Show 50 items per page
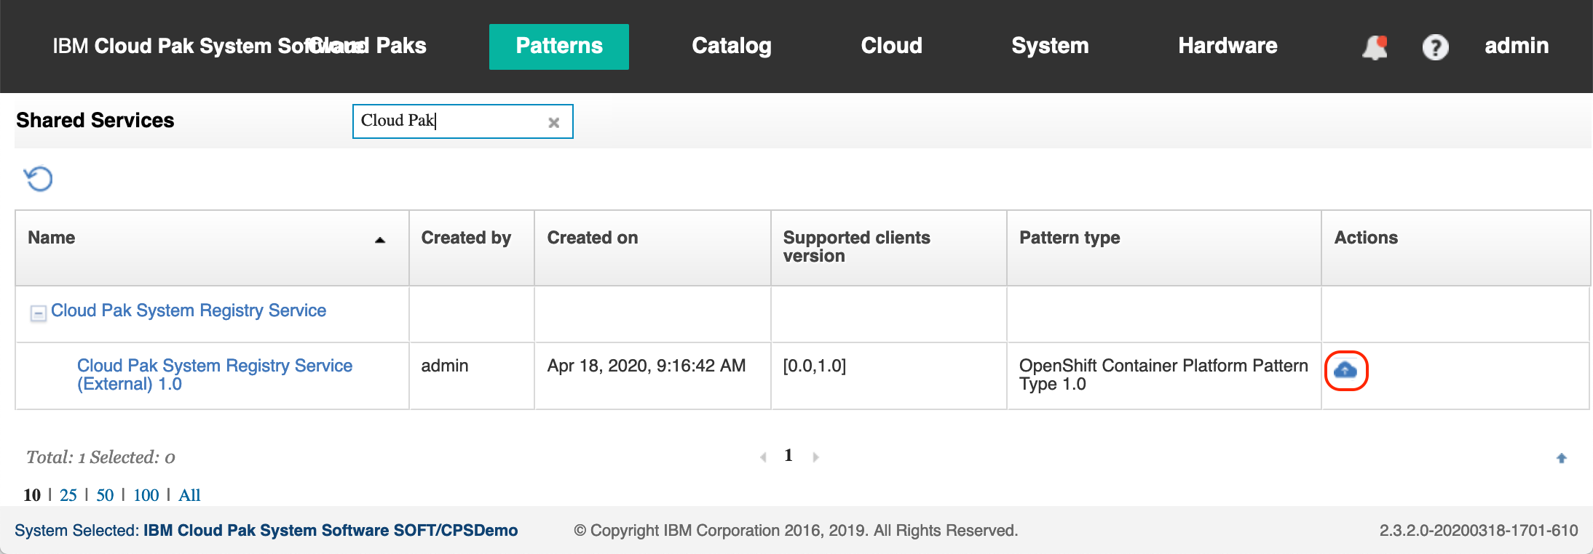 (x=105, y=495)
